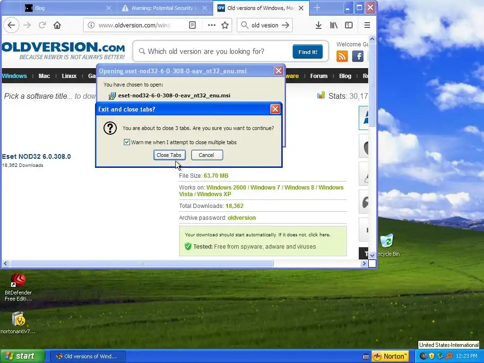This screenshot has width=484, height=363.
Task: Show site information icon in address bar
Action: coord(91,26)
